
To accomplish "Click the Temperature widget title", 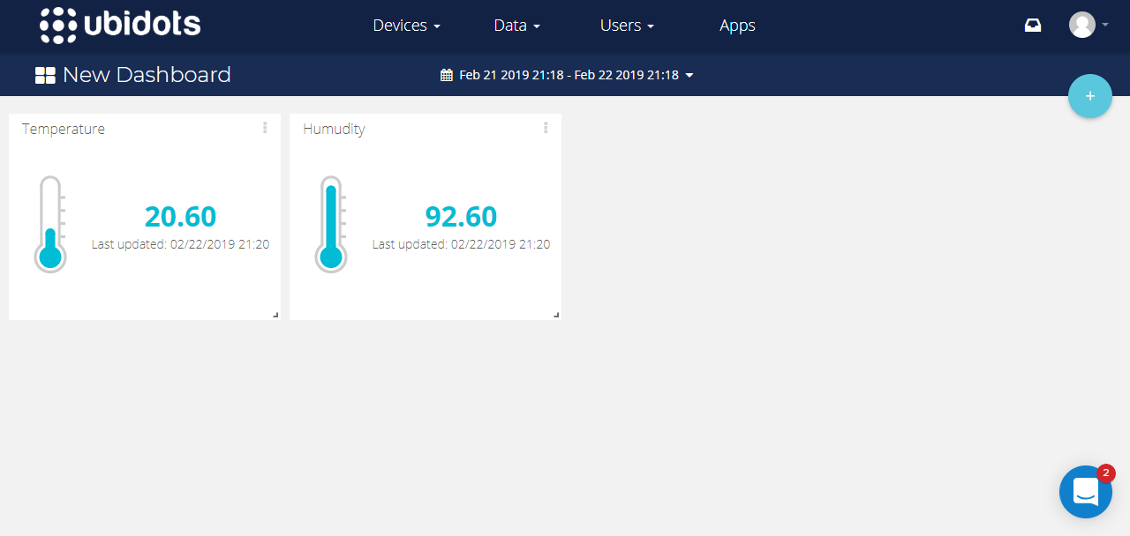I will [64, 129].
